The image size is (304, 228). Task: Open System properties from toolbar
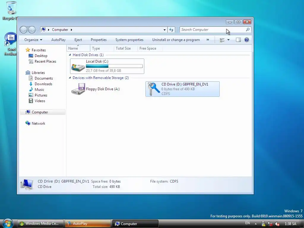click(129, 40)
